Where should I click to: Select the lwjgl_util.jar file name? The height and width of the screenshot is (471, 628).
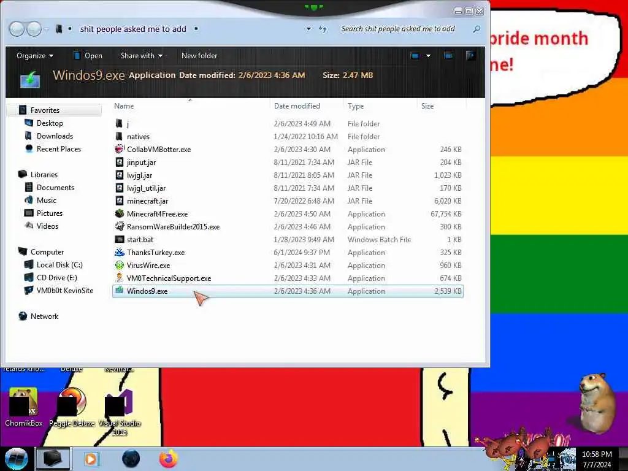(x=146, y=188)
